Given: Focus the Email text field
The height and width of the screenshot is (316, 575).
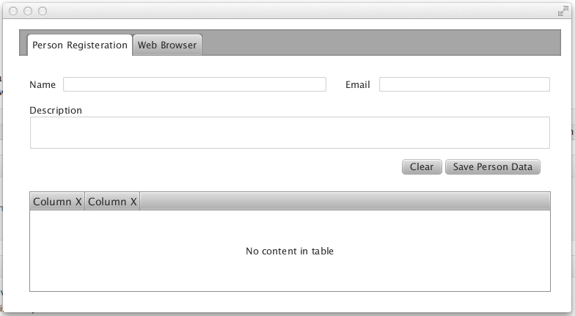Looking at the screenshot, I should (x=464, y=84).
